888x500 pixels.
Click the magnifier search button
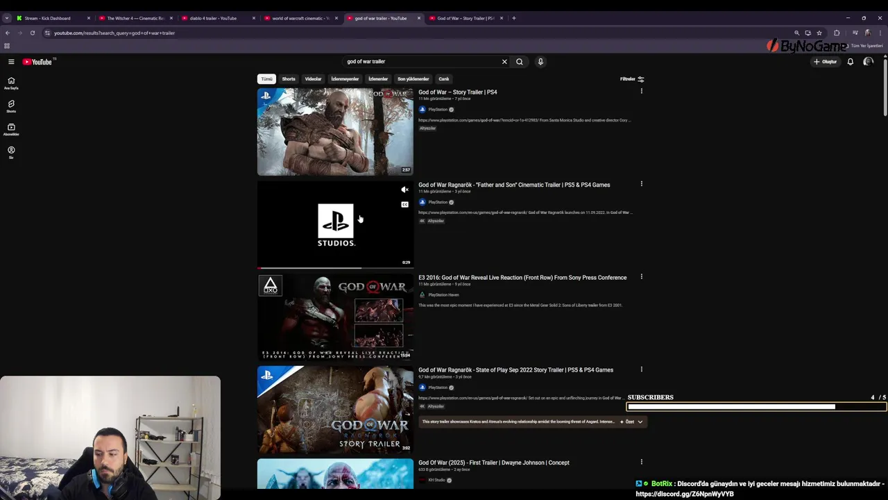click(520, 62)
